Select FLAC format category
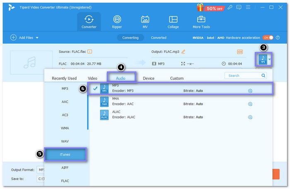Screen dimensions: 290x189 tap(65, 181)
